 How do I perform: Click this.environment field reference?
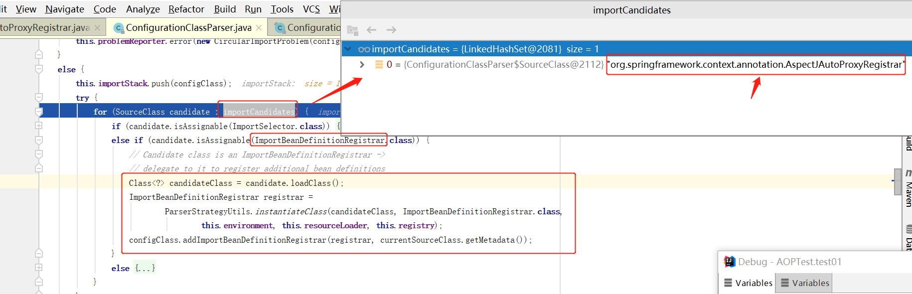(237, 225)
